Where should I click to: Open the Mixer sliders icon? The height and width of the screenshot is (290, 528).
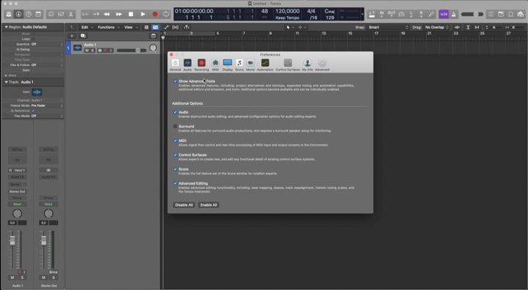(61, 14)
